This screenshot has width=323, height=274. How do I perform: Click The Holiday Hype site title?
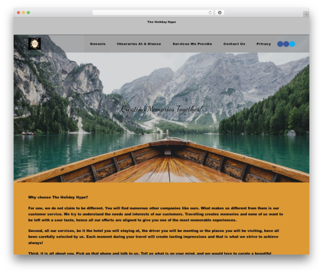(x=161, y=22)
